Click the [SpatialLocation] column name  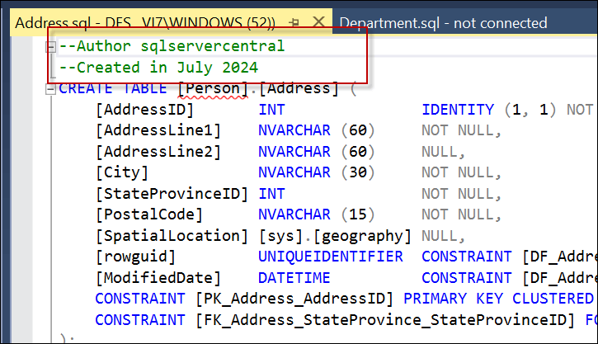[172, 236]
